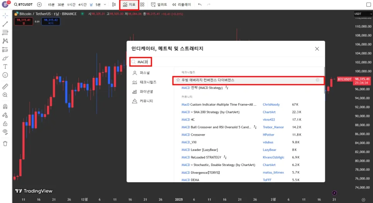Select the crosshair cursor tool

tap(5, 16)
